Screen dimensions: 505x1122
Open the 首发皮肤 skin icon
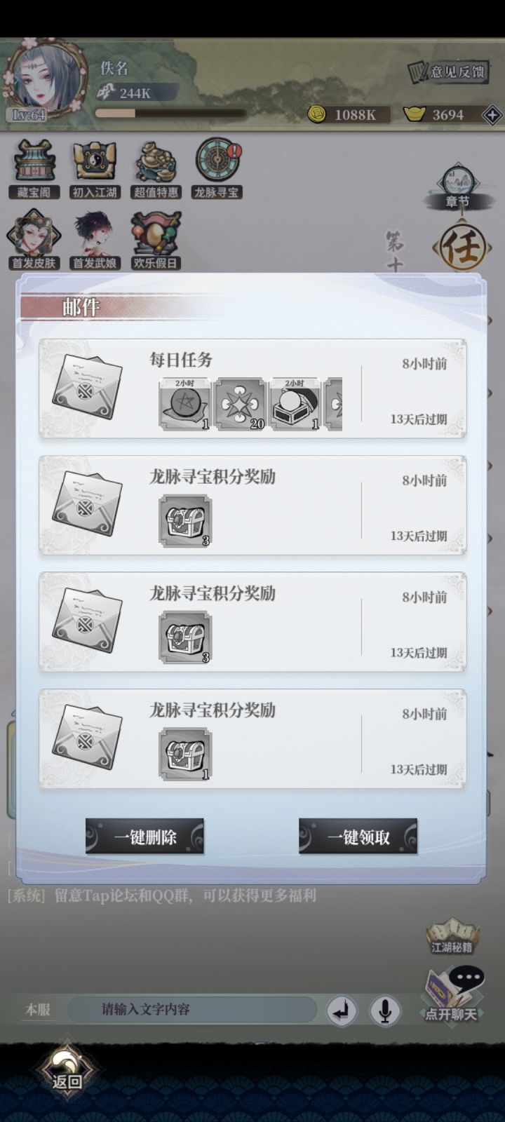(x=34, y=241)
